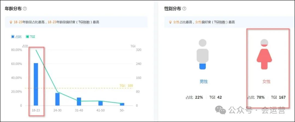Select the blue bar for 50-
This screenshot has width=295, height=122.
point(122,104)
